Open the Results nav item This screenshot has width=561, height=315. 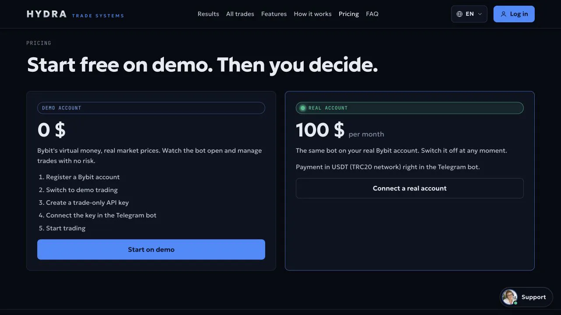click(208, 14)
